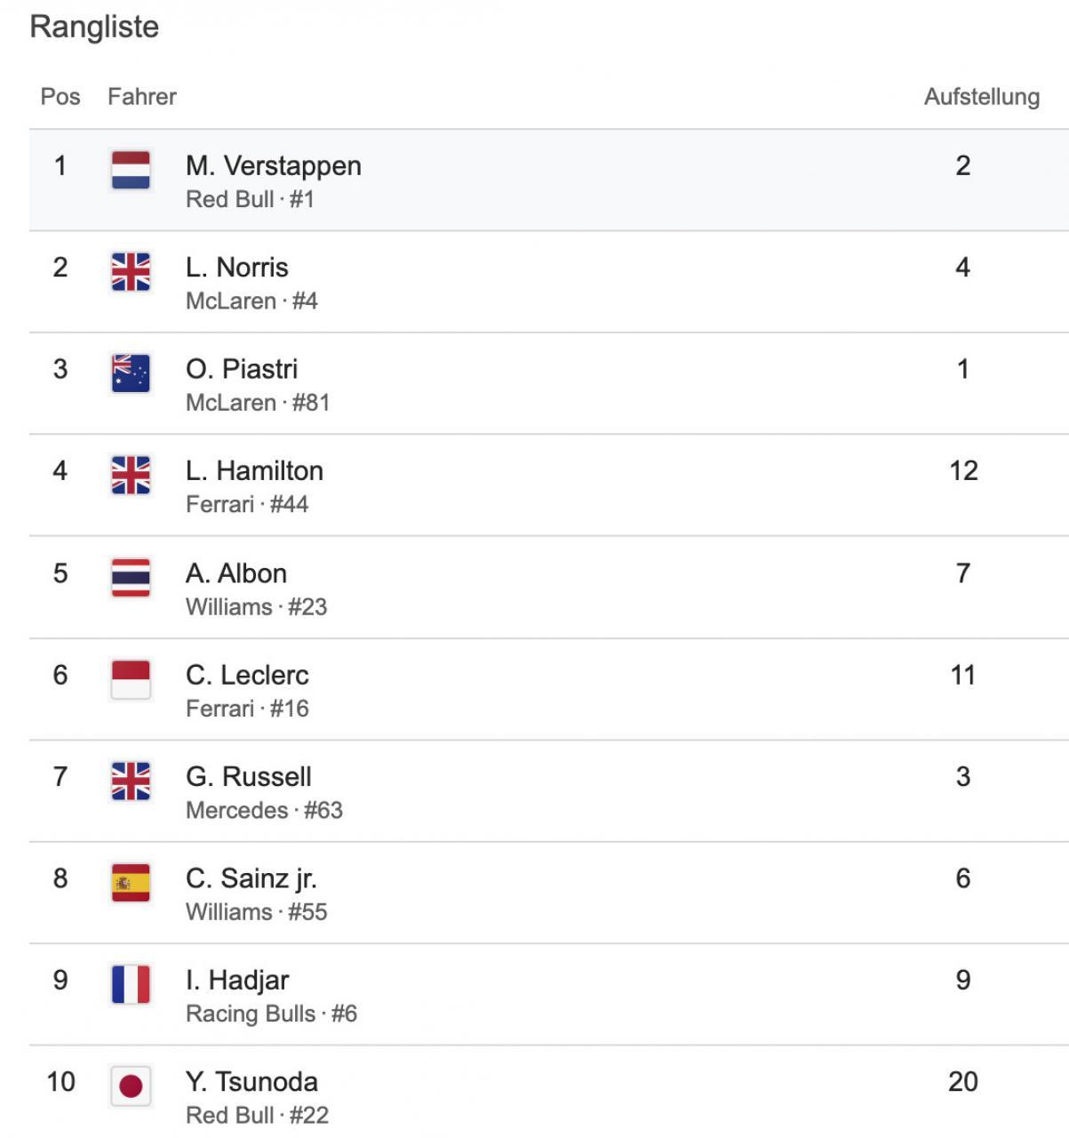Viewport: 1069px width, 1138px height.
Task: Click the Spanish flag next to Sainz
Action: coord(131,883)
